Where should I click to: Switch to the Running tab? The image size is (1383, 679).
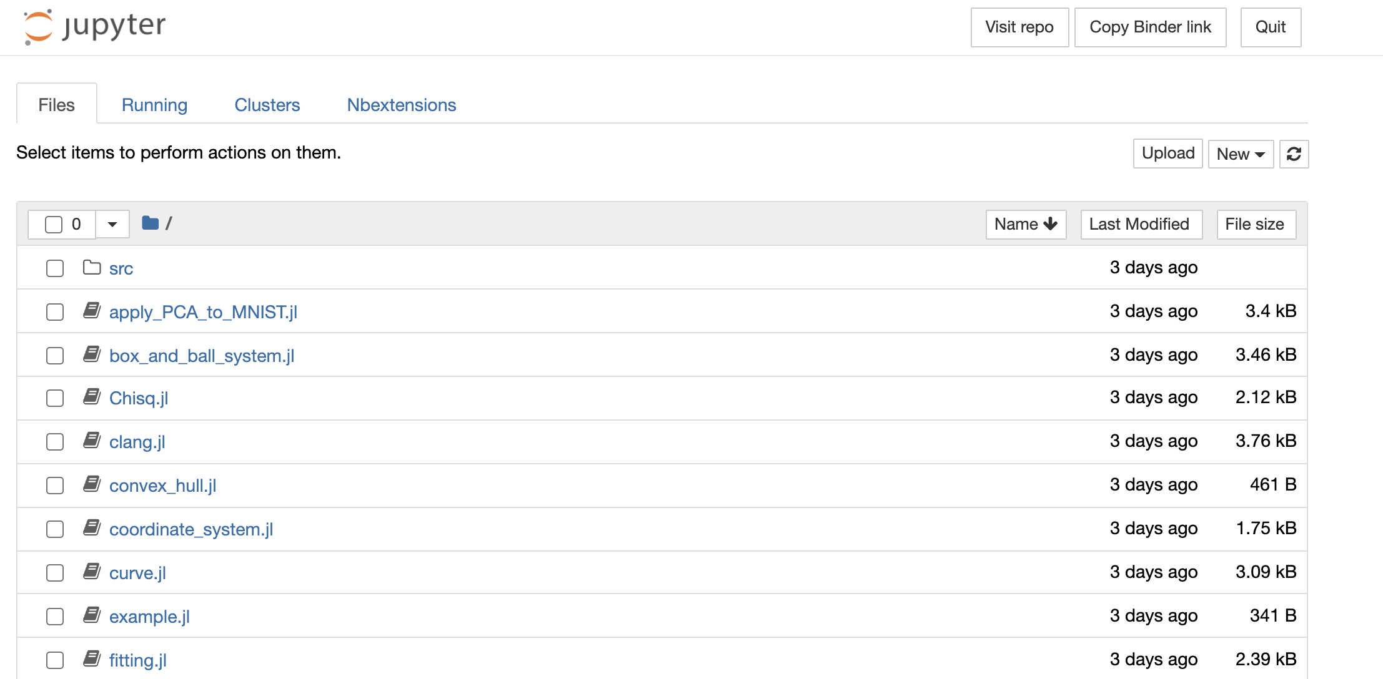154,105
